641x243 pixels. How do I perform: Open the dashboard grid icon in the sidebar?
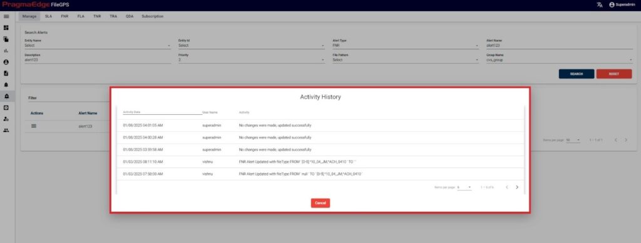click(x=6, y=27)
